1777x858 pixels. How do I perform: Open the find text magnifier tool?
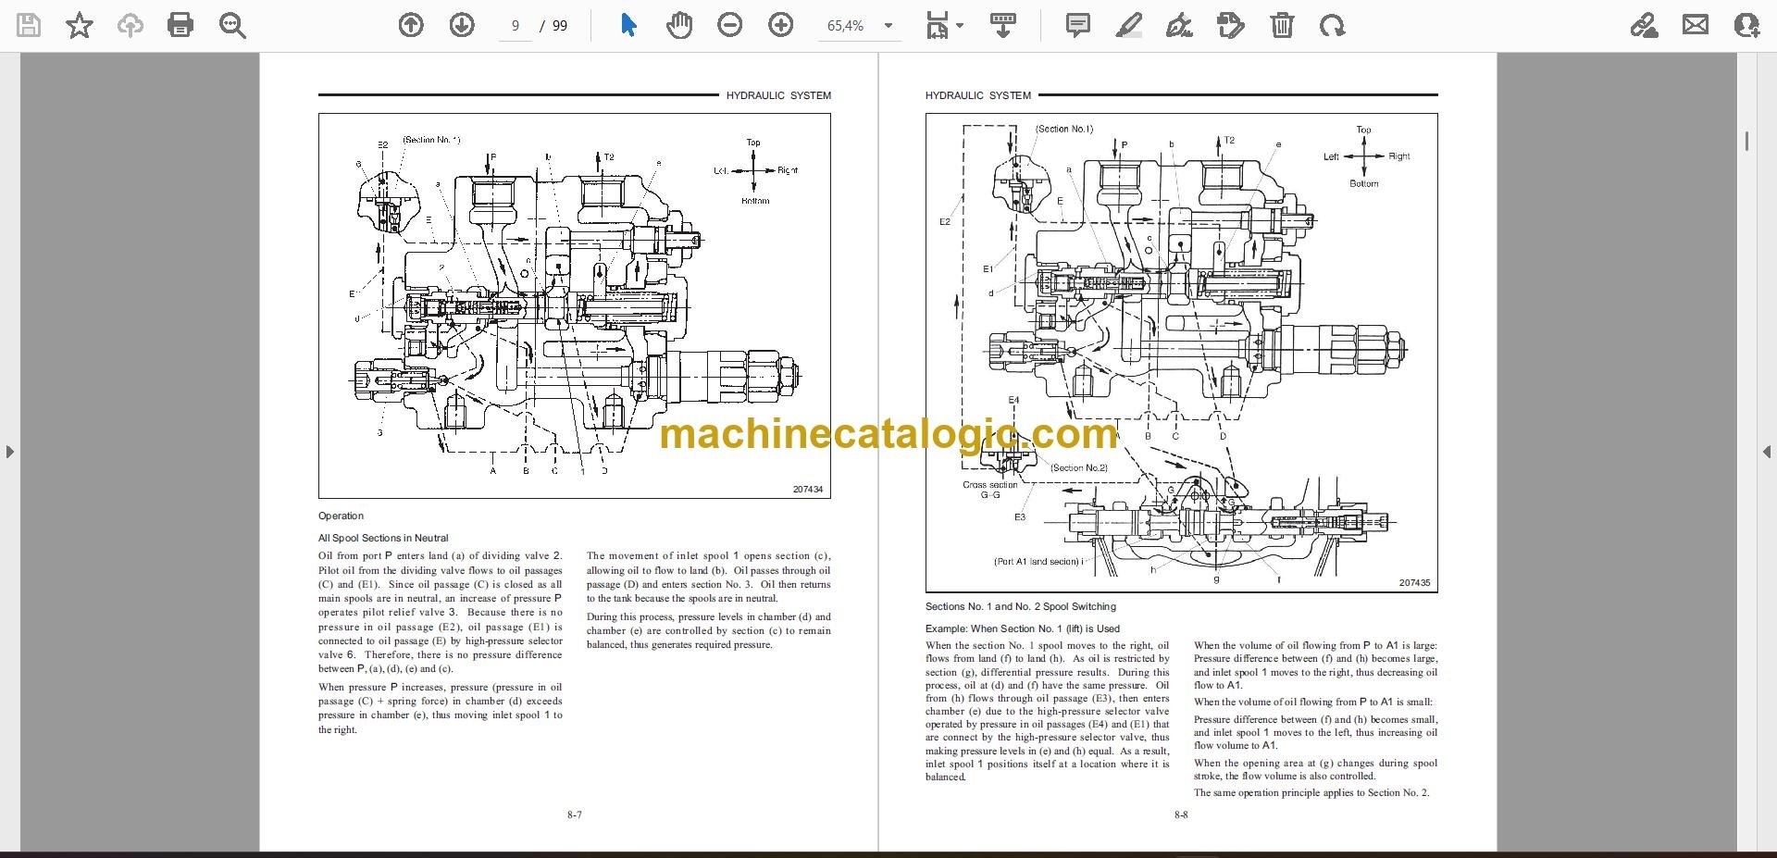(232, 25)
